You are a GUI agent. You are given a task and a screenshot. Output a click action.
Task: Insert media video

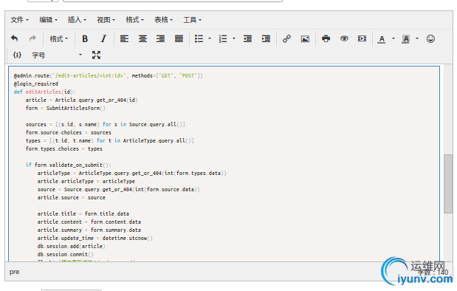362,38
